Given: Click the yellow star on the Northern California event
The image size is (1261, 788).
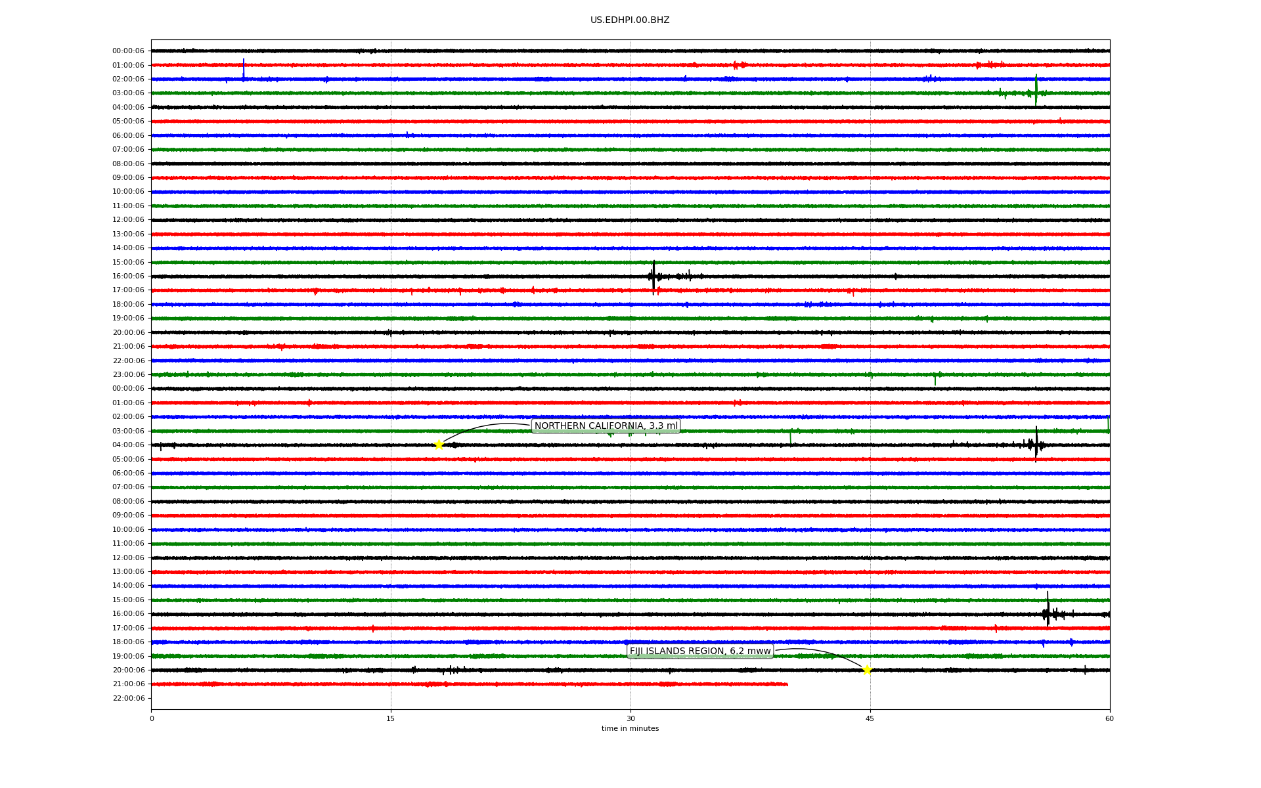Looking at the screenshot, I should click(x=439, y=445).
